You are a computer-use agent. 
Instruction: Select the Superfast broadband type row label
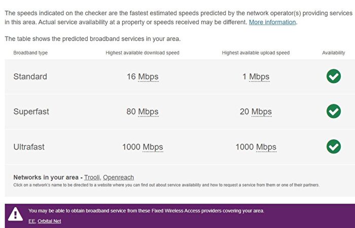31,112
